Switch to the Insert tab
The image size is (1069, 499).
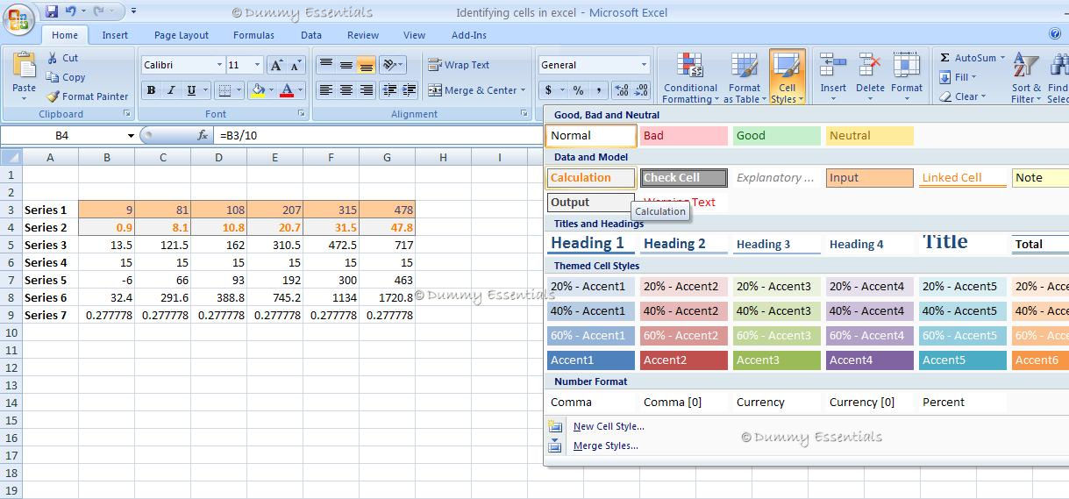(x=115, y=35)
